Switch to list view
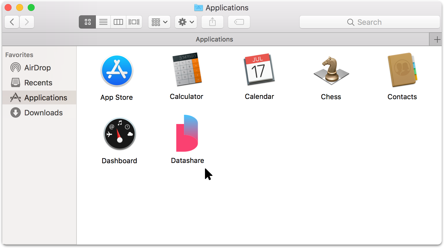 (103, 22)
